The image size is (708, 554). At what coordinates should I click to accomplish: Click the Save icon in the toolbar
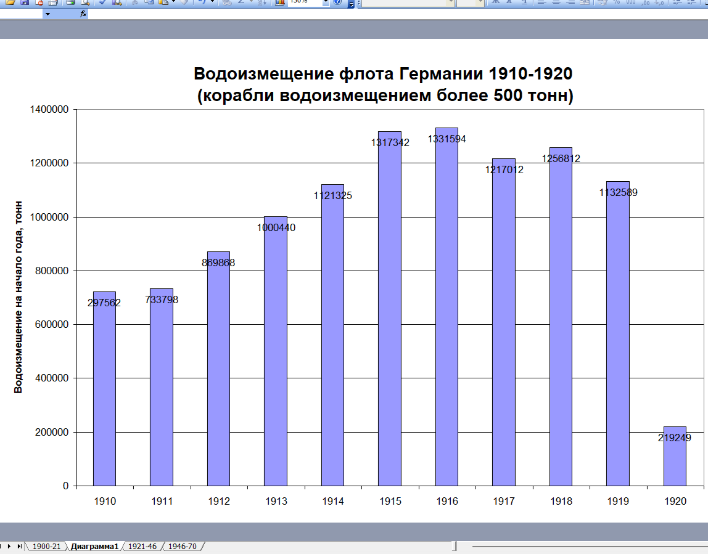pos(25,2)
